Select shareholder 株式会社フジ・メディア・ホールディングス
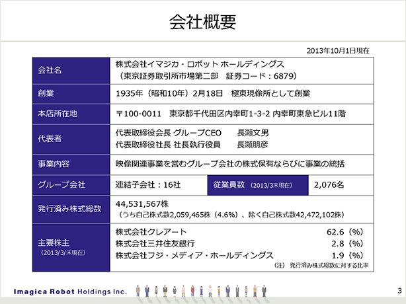406x304 pixels. [x=194, y=255]
